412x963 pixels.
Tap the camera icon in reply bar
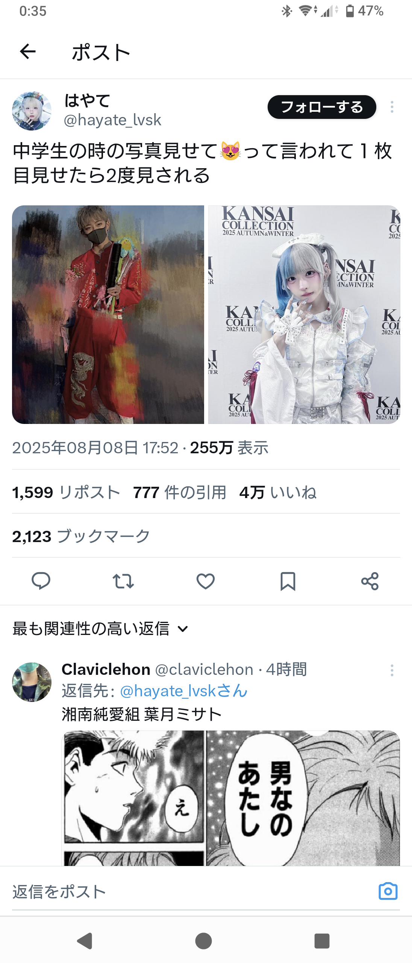pyautogui.click(x=388, y=891)
